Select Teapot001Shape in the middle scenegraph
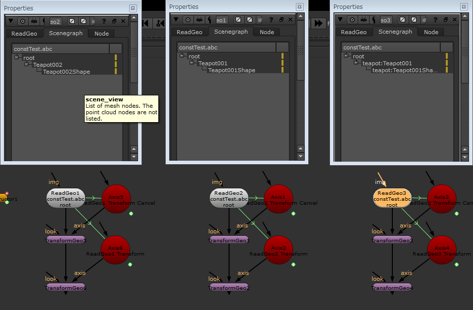The width and height of the screenshot is (473, 310). pos(232,70)
